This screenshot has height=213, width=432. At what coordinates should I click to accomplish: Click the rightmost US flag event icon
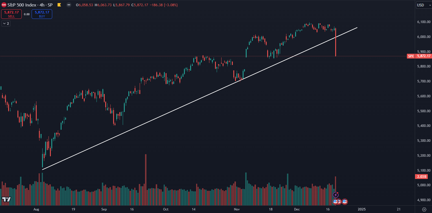click(x=345, y=201)
